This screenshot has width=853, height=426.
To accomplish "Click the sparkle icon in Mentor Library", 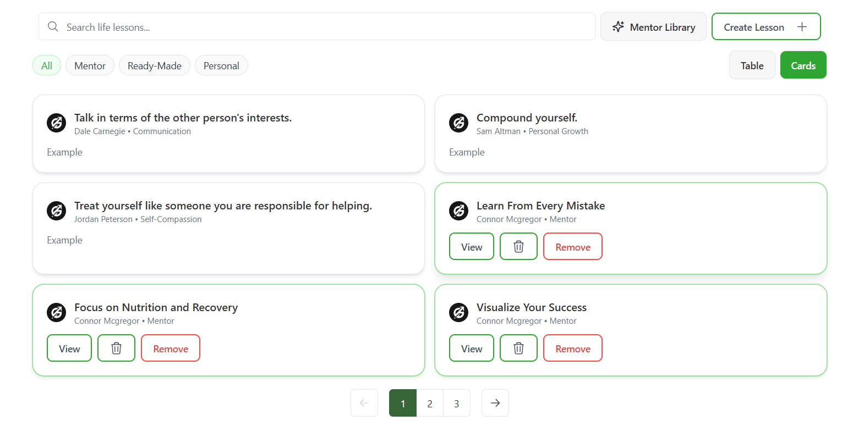I will [x=618, y=27].
